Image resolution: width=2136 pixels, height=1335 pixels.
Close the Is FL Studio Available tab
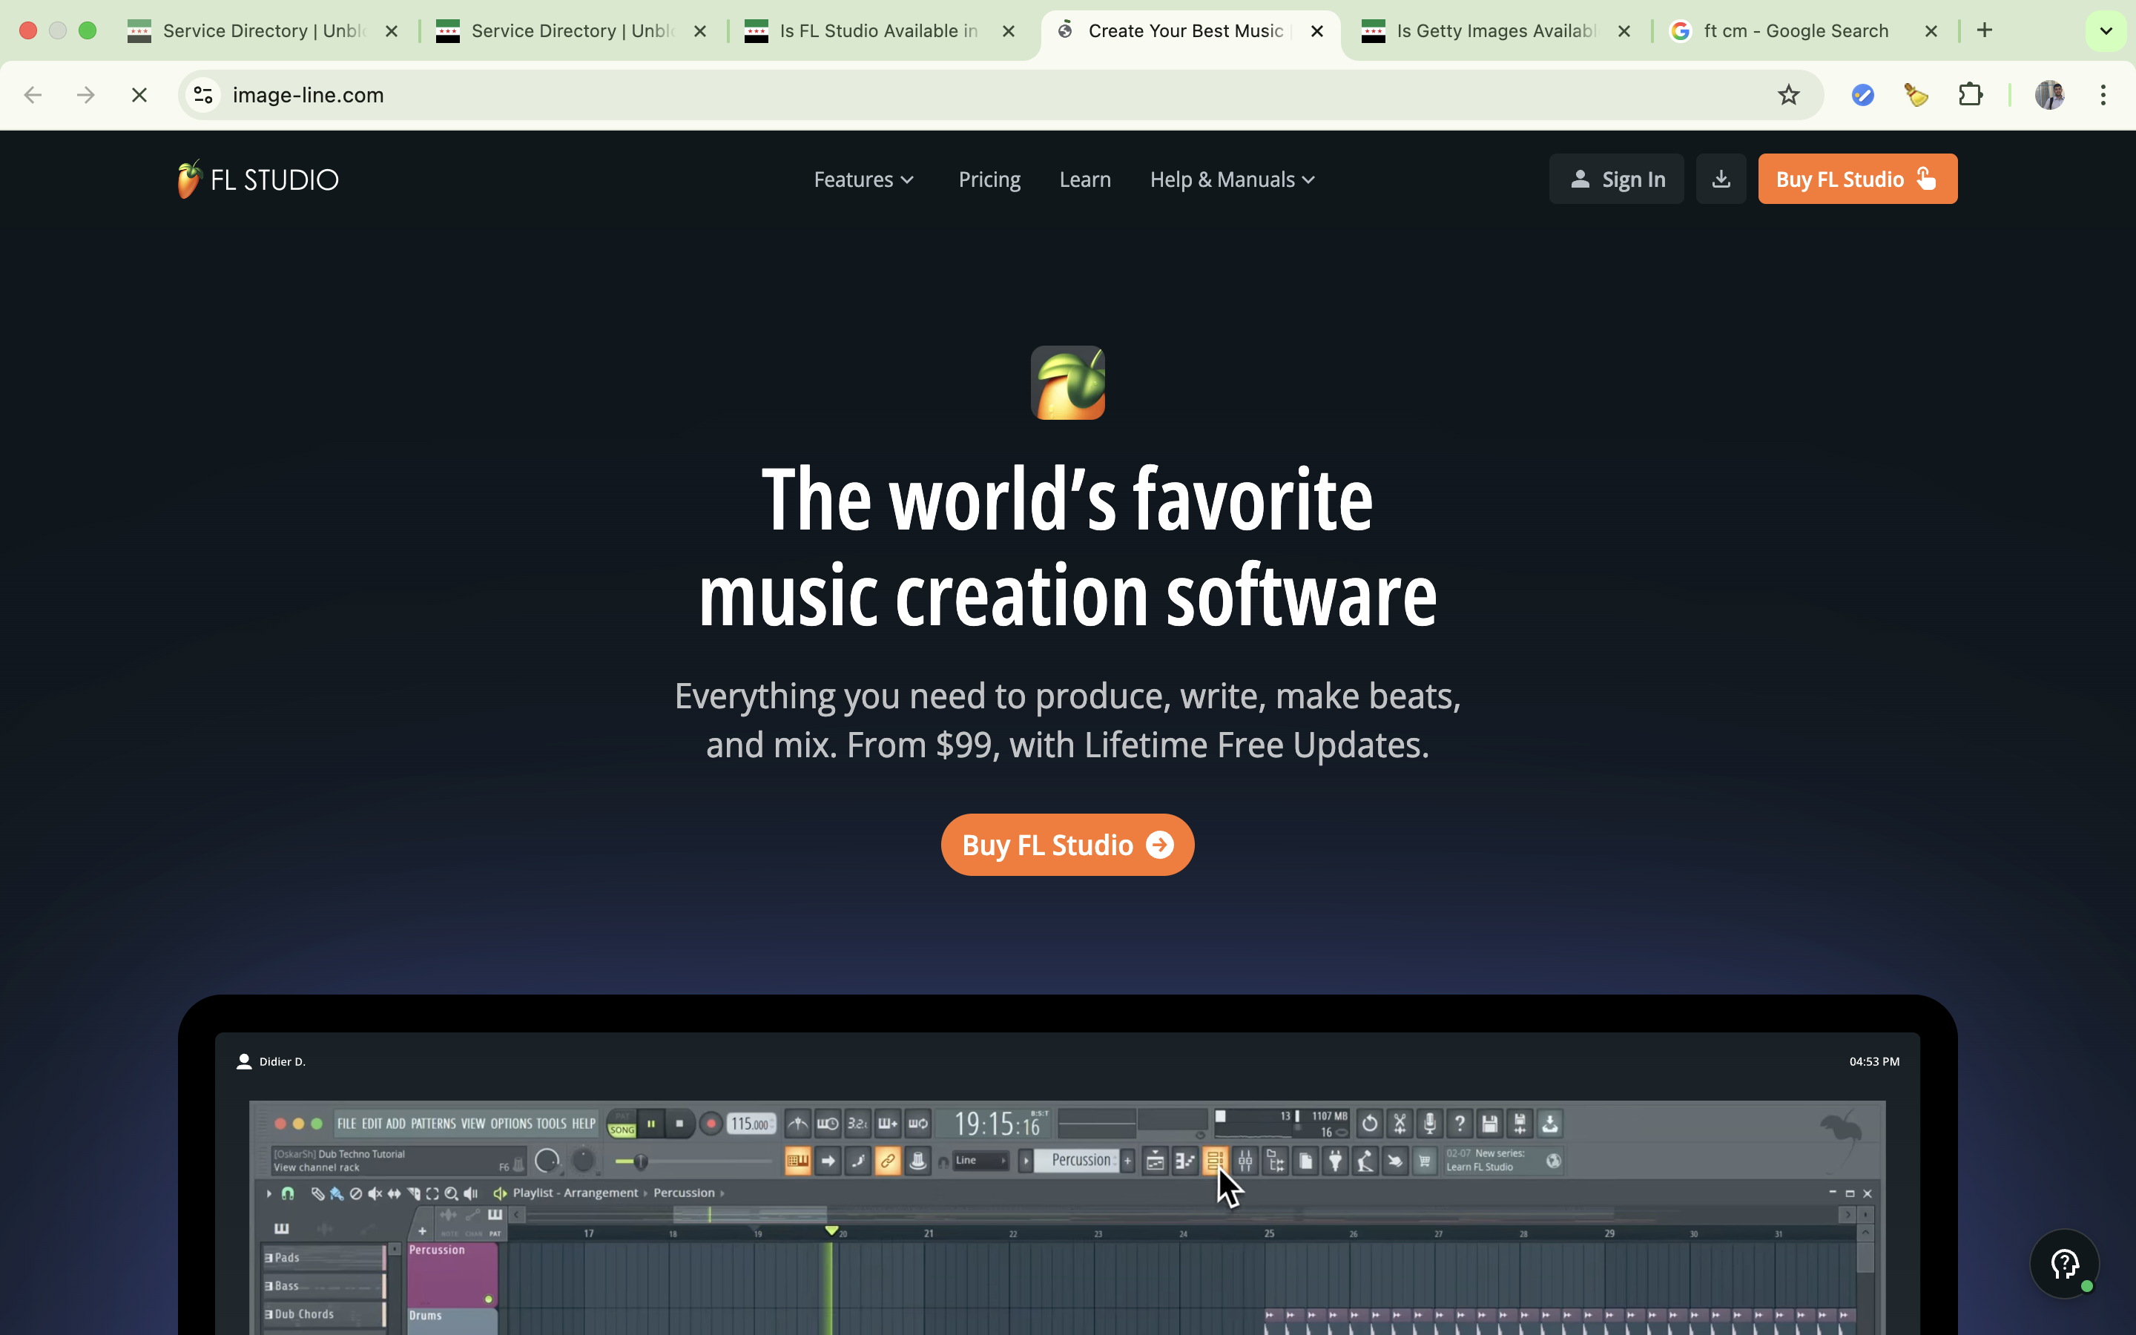coord(1009,31)
